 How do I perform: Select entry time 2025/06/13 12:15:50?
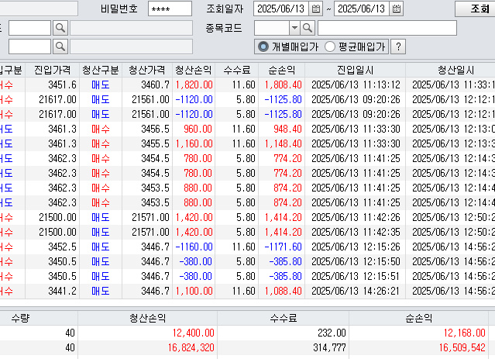(x=355, y=261)
